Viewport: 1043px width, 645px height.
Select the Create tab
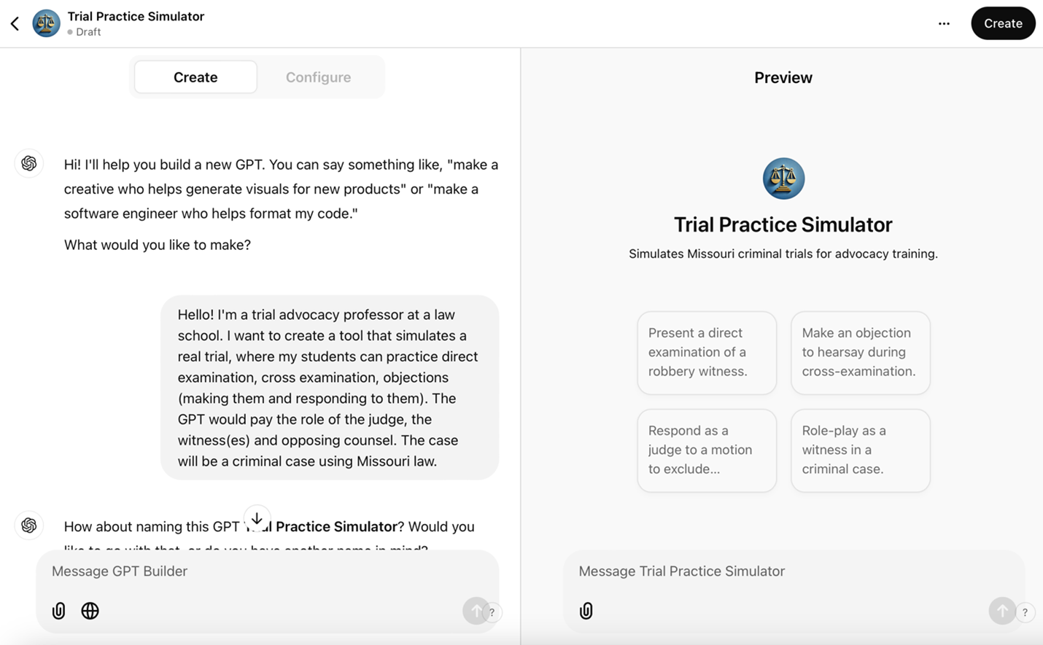pos(195,77)
